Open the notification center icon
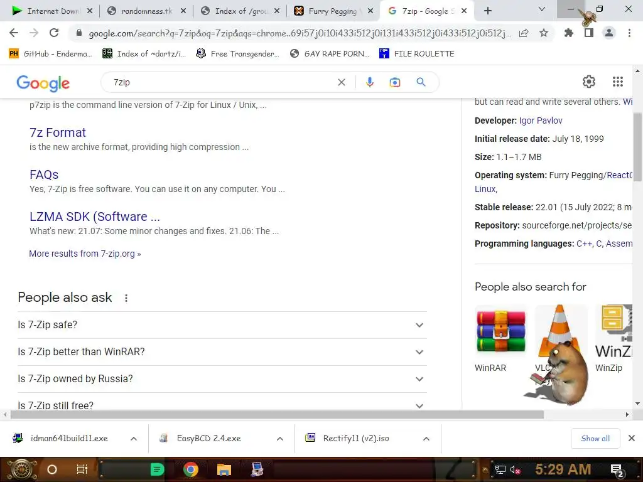This screenshot has width=643, height=482. pyautogui.click(x=617, y=470)
